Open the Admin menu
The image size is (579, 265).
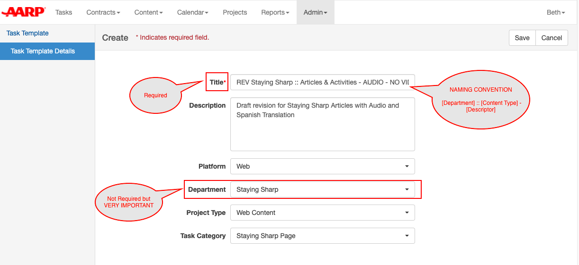pos(316,12)
